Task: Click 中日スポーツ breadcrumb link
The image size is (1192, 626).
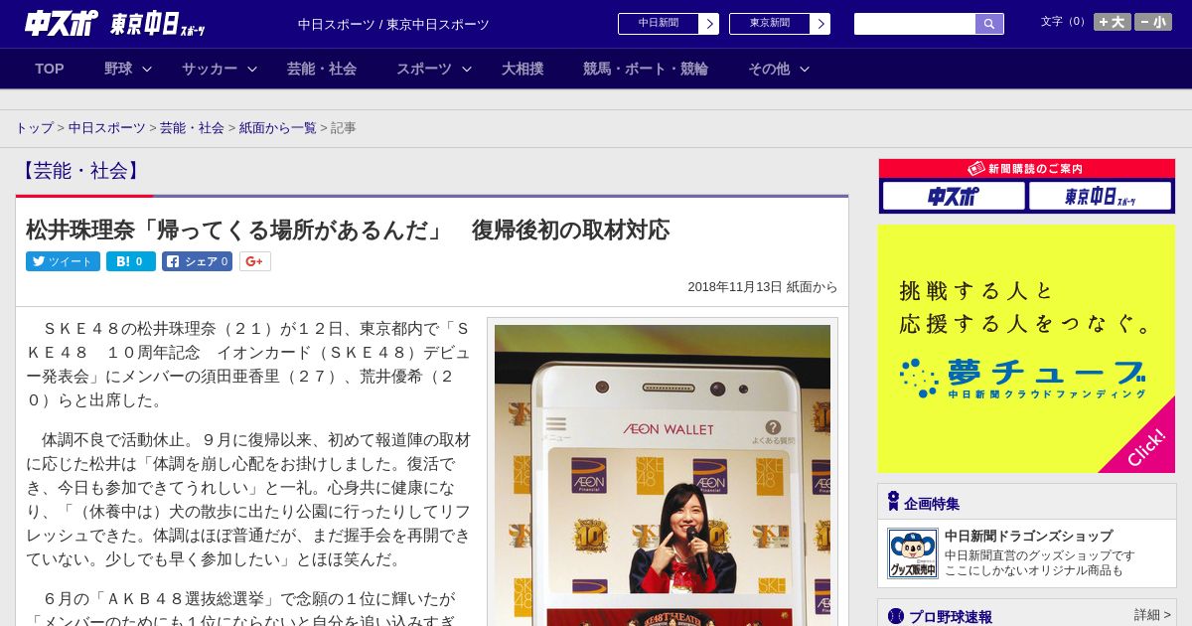Action: [106, 128]
